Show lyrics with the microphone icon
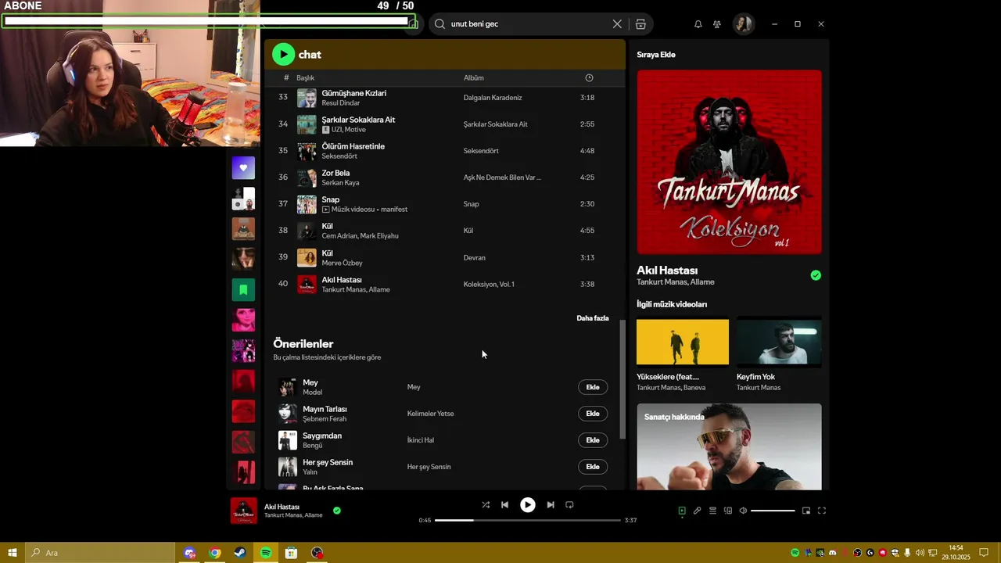The image size is (1001, 563). (697, 511)
